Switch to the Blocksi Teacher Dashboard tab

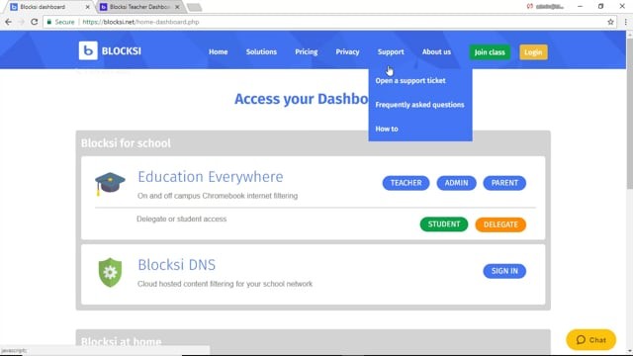pyautogui.click(x=139, y=7)
